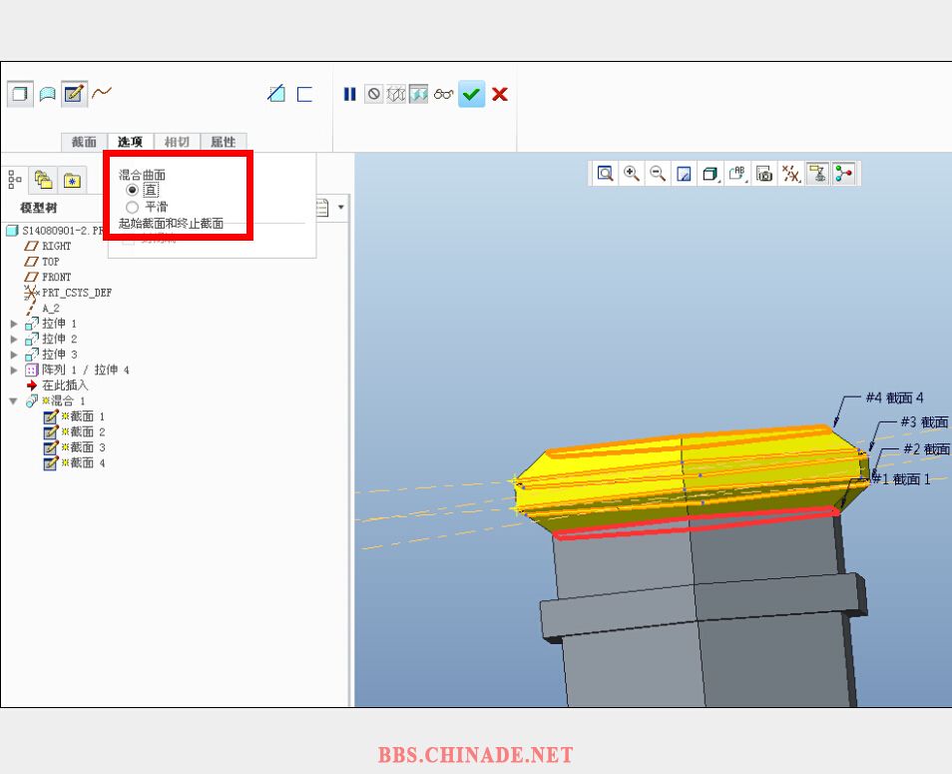The width and height of the screenshot is (952, 774).
Task: Click the remove material icon
Action: coord(276,94)
